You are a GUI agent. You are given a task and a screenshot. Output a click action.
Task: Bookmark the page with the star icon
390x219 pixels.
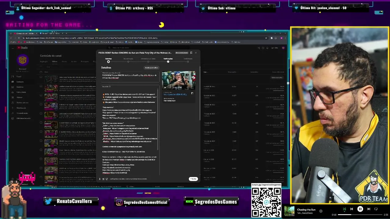click(x=266, y=38)
